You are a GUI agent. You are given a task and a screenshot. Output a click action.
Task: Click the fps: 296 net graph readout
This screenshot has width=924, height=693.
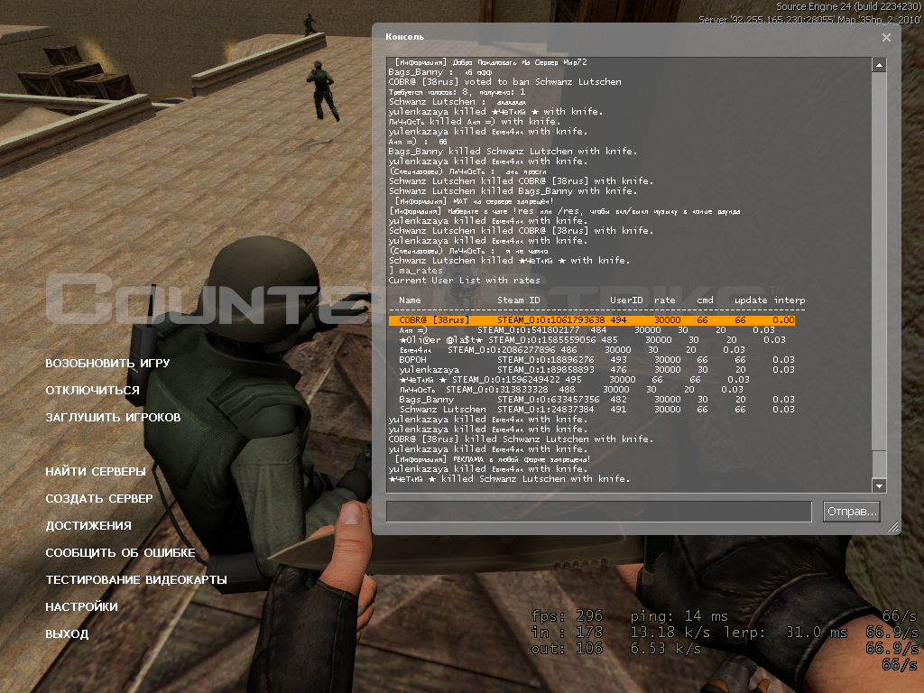tap(567, 615)
